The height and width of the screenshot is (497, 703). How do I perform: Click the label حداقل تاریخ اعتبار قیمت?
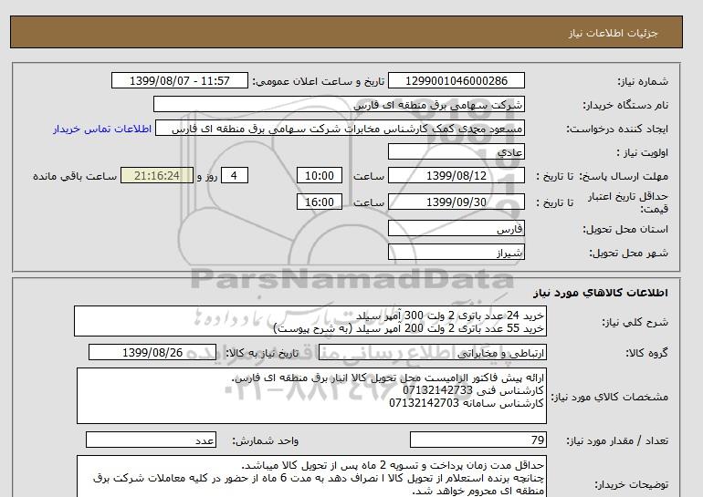point(628,202)
